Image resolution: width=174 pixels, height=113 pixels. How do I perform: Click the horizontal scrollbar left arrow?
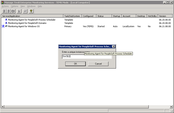3,107
